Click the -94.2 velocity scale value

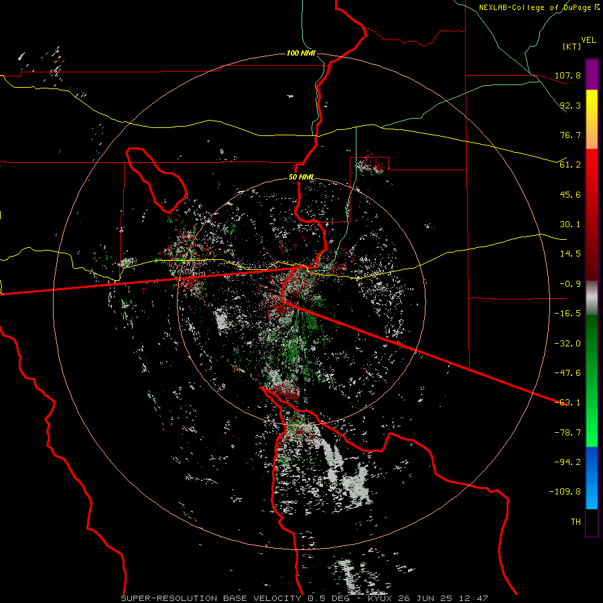tap(567, 462)
